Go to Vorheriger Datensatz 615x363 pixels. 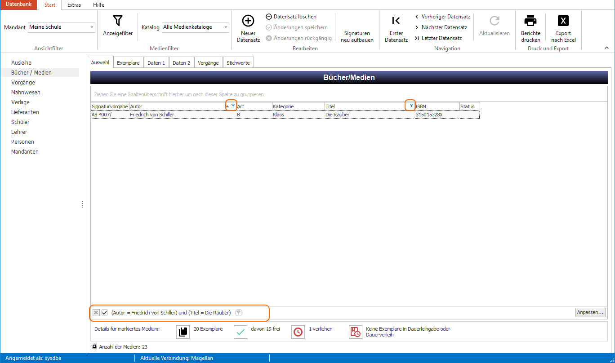[442, 17]
